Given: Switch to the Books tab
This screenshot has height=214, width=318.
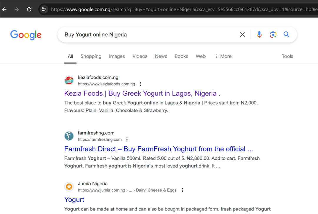Looking at the screenshot, I should [x=181, y=56].
